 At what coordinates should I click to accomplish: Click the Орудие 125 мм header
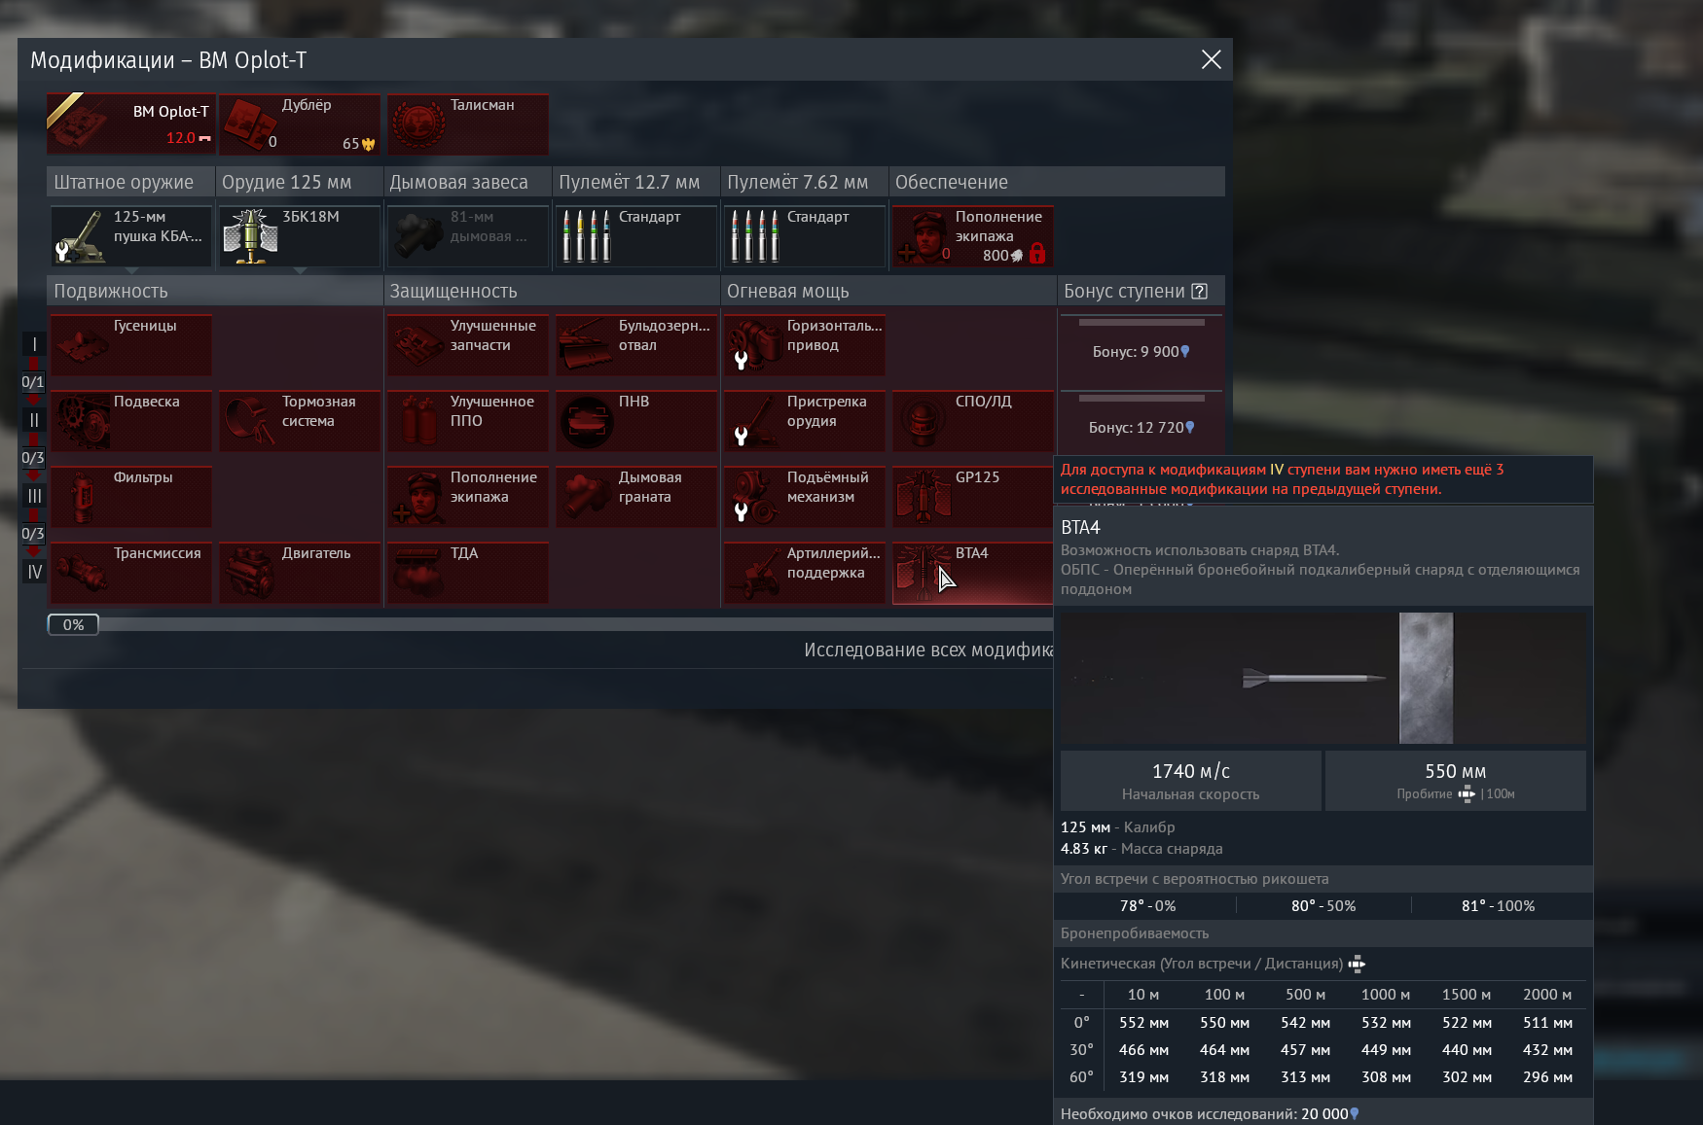pyautogui.click(x=299, y=182)
